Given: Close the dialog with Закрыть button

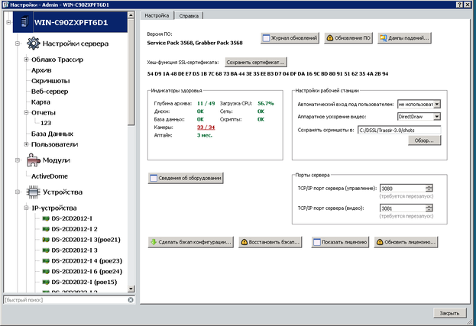Looking at the screenshot, I should coord(450,313).
